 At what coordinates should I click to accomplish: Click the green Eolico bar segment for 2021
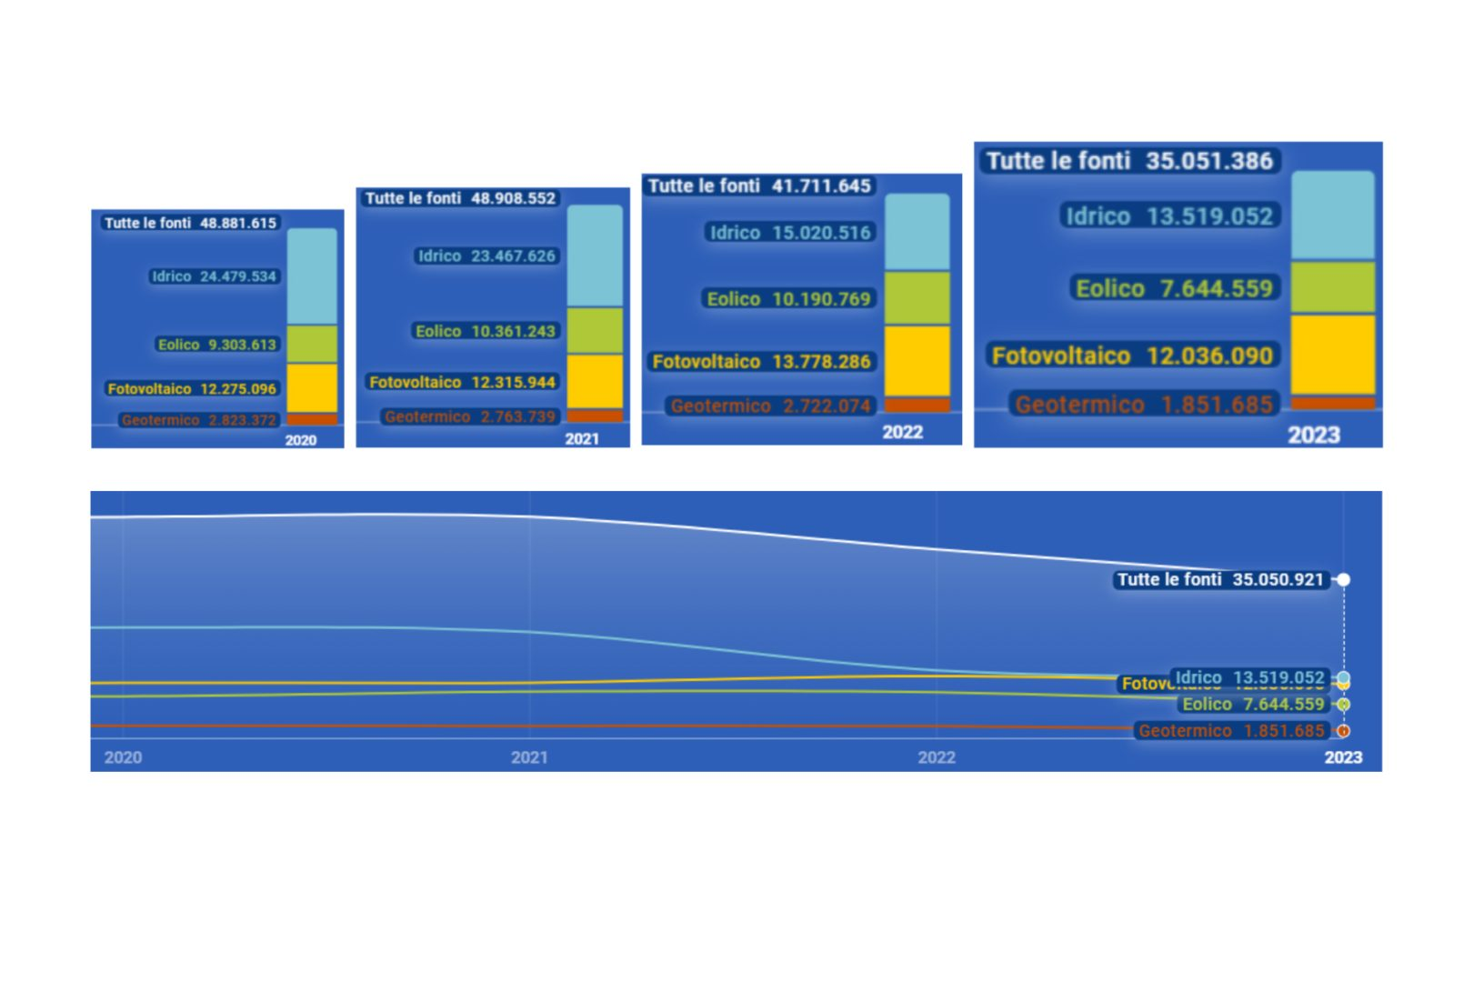[x=595, y=331]
